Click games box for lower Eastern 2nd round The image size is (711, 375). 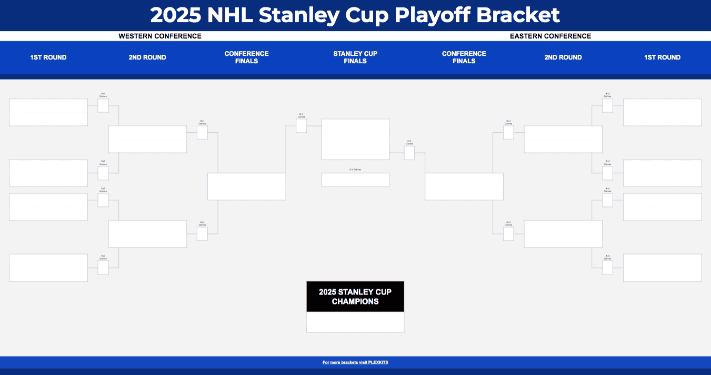pyautogui.click(x=508, y=233)
